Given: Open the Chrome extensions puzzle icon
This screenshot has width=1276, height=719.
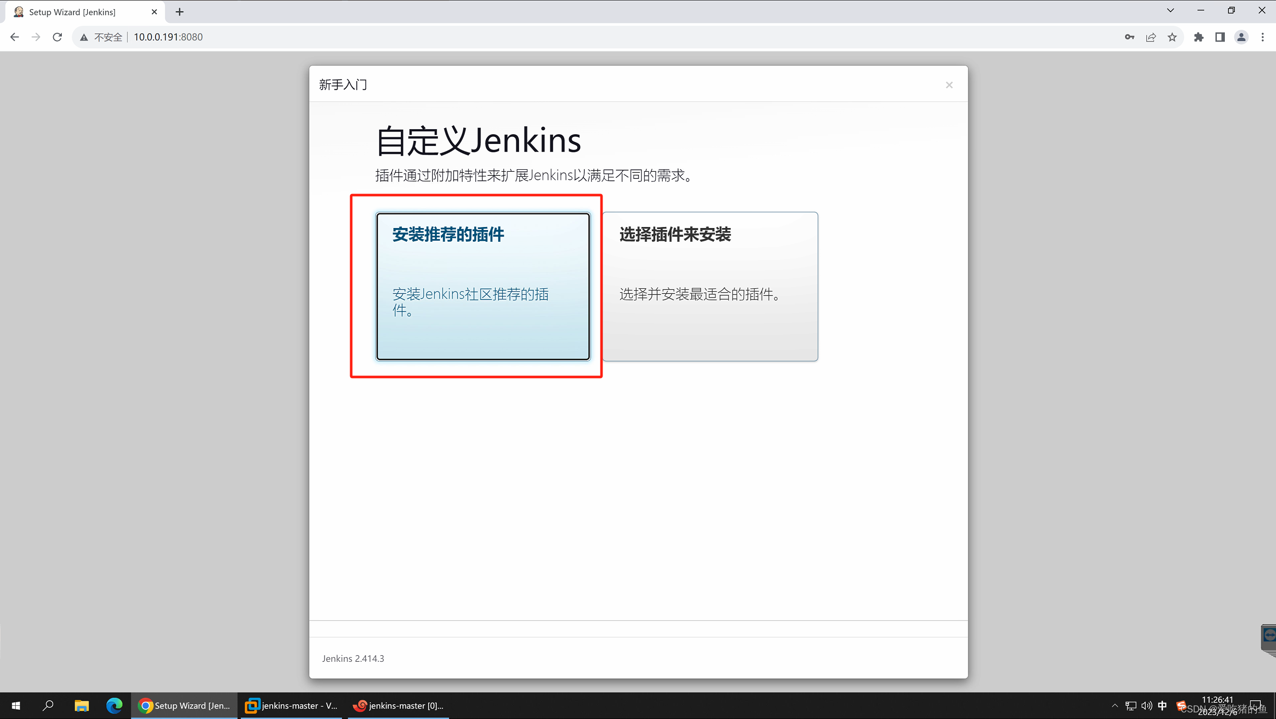Looking at the screenshot, I should click(x=1198, y=37).
